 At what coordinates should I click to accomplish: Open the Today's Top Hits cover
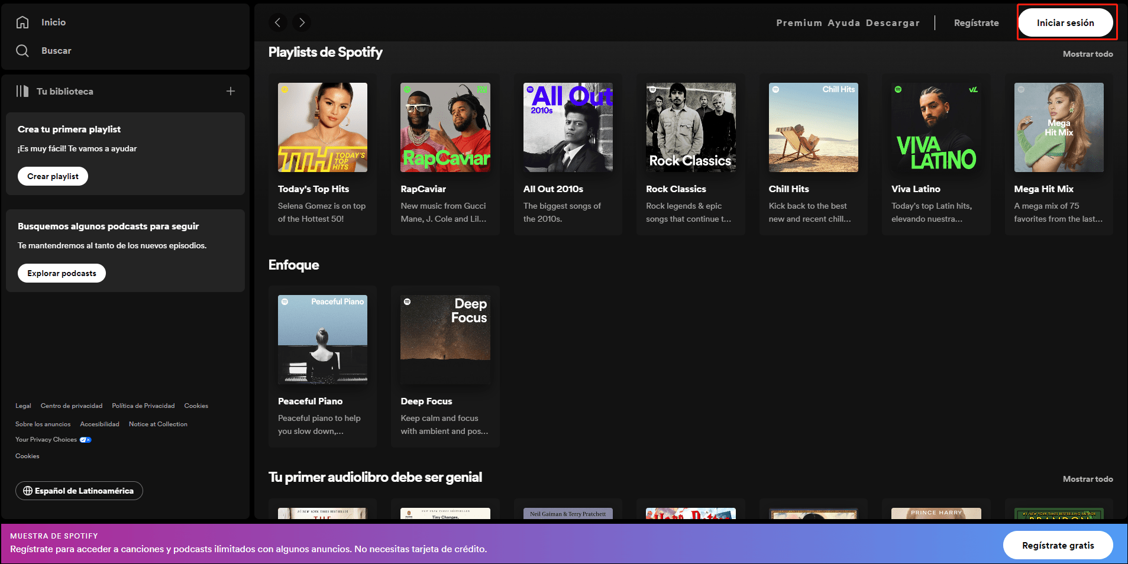(322, 127)
